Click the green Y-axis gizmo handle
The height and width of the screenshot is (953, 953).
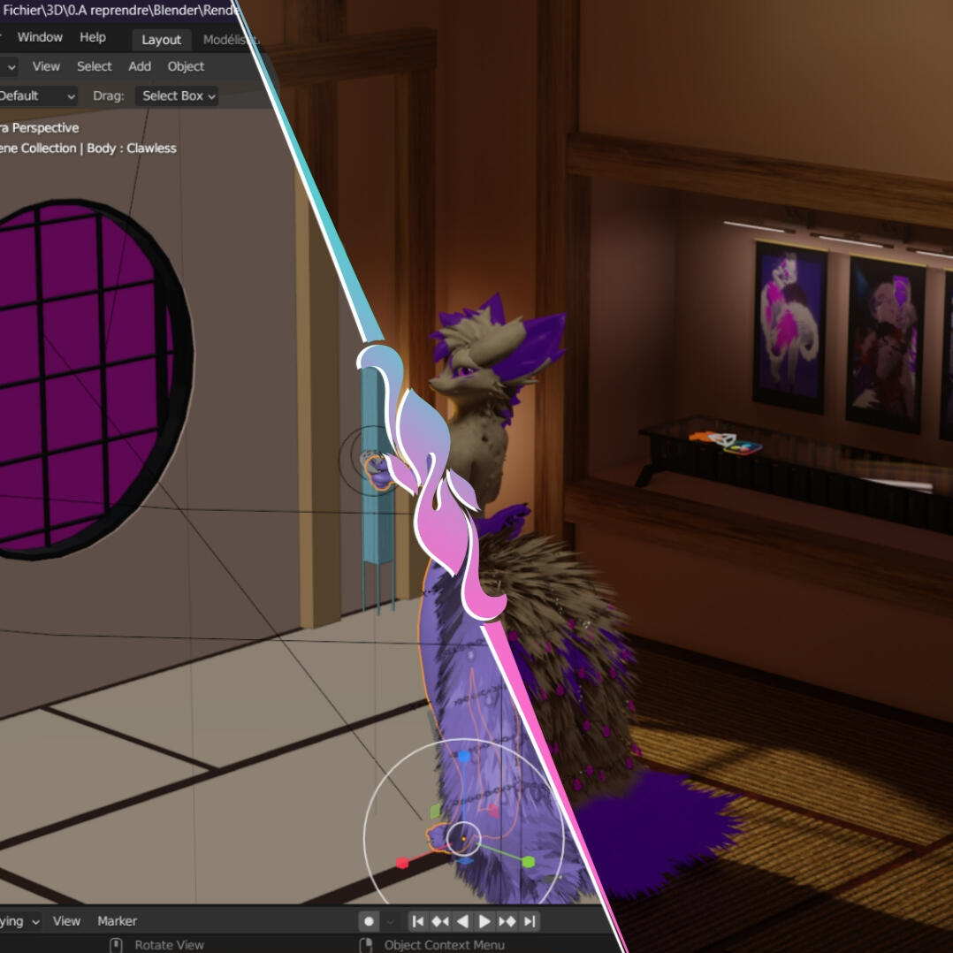528,861
